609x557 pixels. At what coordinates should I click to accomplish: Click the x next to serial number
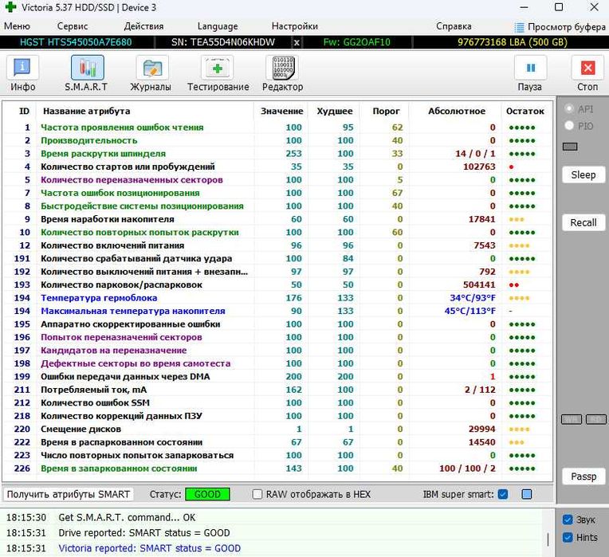point(297,42)
